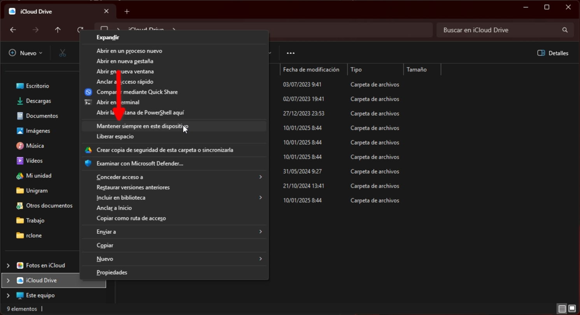The width and height of the screenshot is (580, 315).
Task: Click the Mi unidad Drive icon
Action: click(x=20, y=176)
